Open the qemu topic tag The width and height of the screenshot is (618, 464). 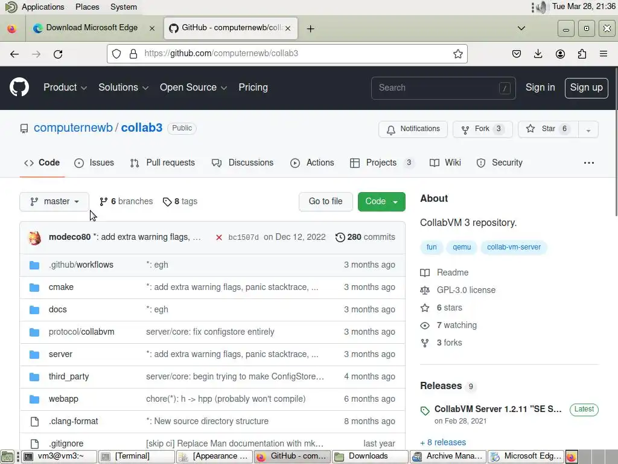(462, 247)
